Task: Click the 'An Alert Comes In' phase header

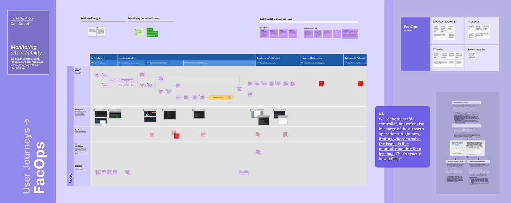Action: 103,57
